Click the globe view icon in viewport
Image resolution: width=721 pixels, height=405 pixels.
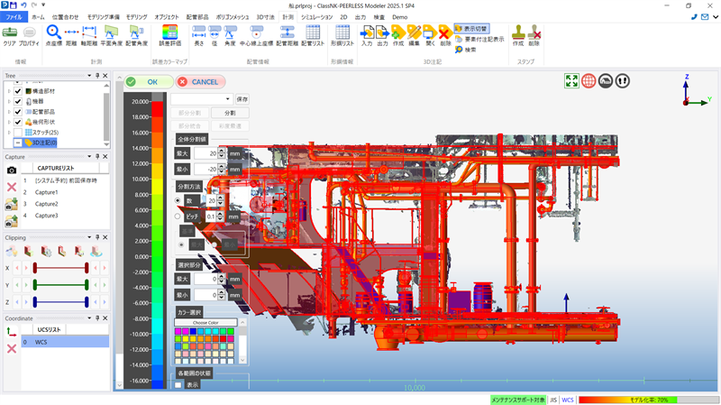(x=589, y=81)
